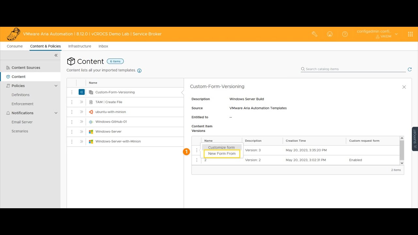
Task: Open actions menu for TAM | Create File row
Action: coord(72,102)
